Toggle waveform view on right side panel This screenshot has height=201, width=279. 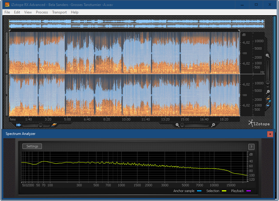[x=268, y=105]
